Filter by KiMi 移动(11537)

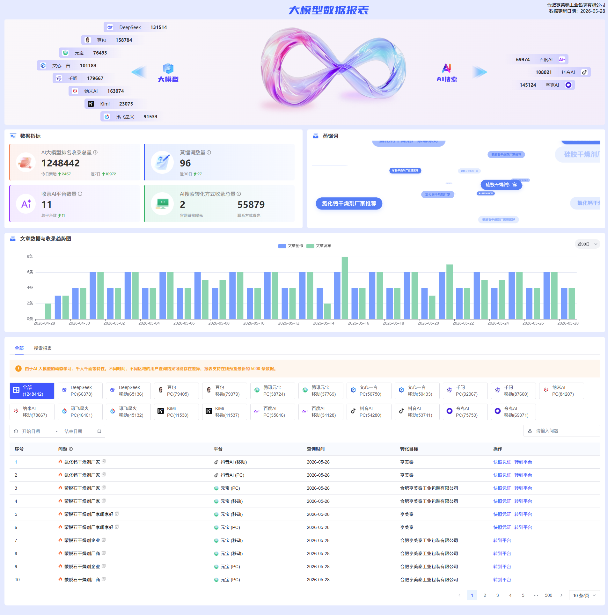tap(224, 412)
